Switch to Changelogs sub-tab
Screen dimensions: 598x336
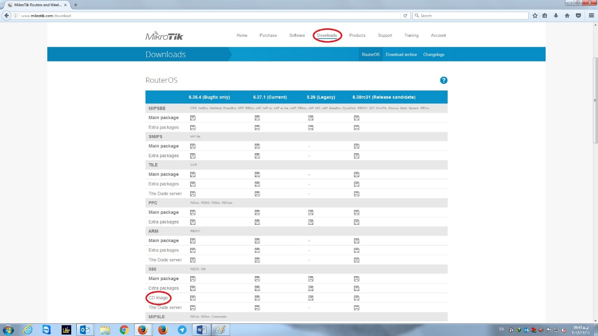coord(434,55)
